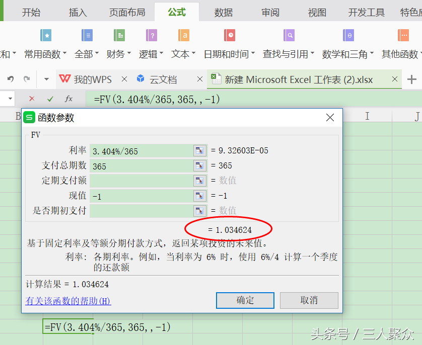Screen dimensions: 422x345
Task: Expand the 财务 dropdown label
Action: (119, 54)
